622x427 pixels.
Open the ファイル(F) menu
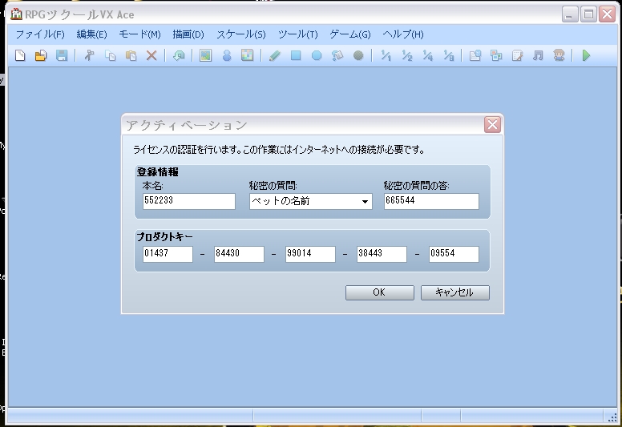40,34
